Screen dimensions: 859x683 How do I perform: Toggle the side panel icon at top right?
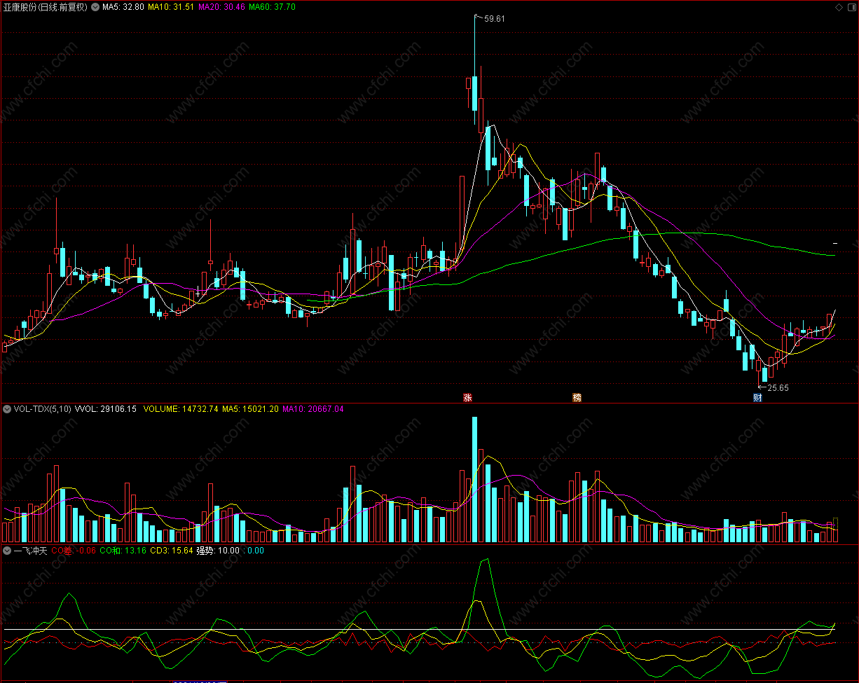point(852,7)
